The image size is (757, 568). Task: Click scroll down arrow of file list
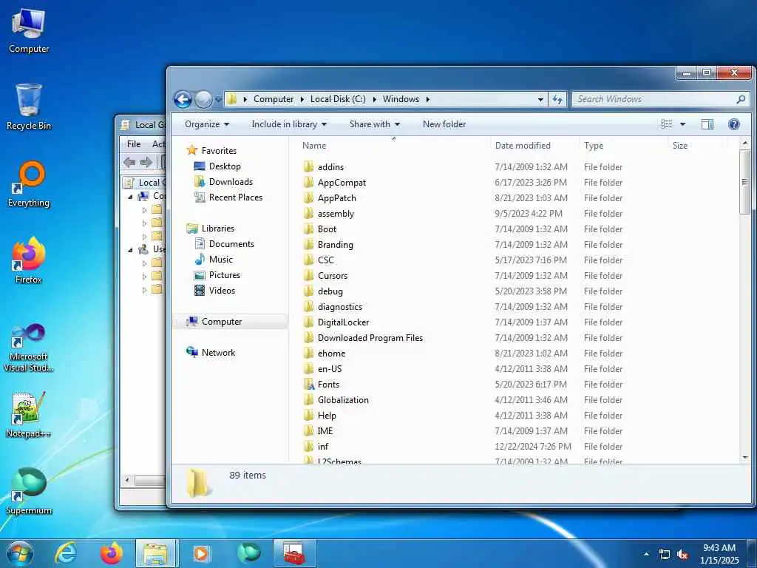[x=744, y=457]
